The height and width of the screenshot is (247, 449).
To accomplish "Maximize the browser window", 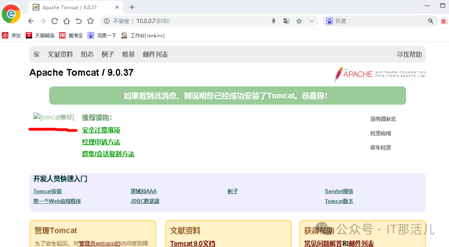I will 442,6.
